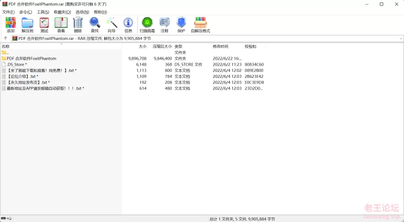Click the 保护 (Protect) shield icon
Viewport: 404px width, 222px height.
pyautogui.click(x=181, y=25)
